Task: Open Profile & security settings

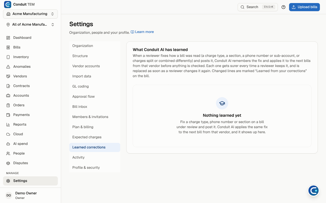Action: click(95, 167)
